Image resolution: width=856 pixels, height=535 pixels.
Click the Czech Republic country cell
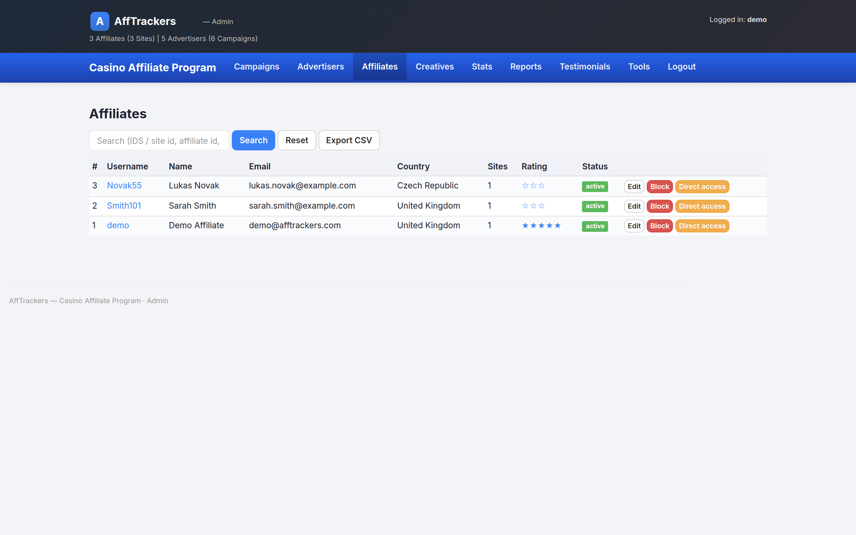coord(428,185)
